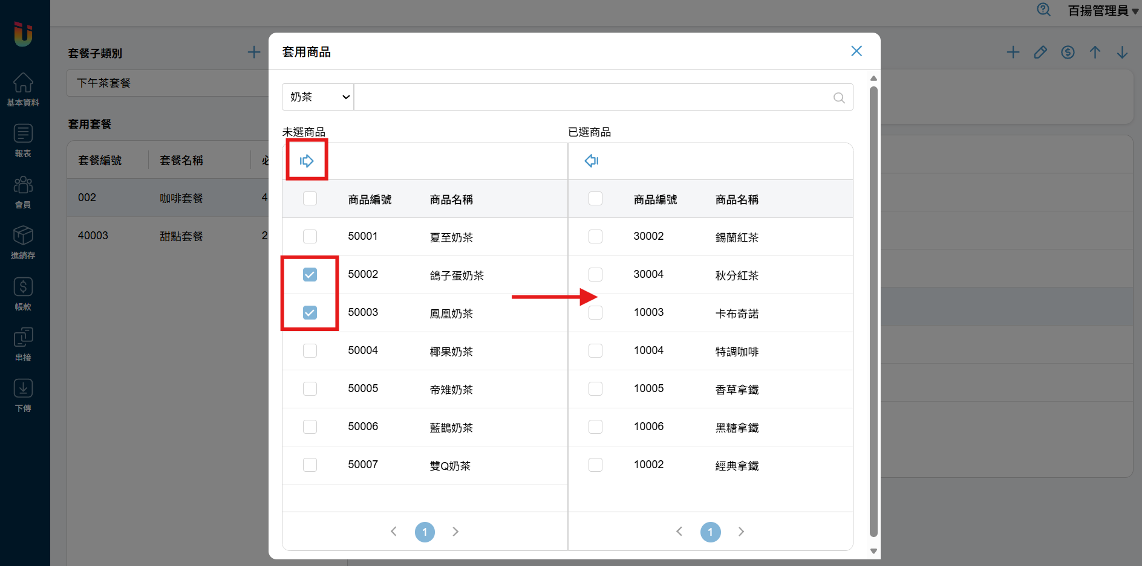Open the 奶茶 category dropdown

[318, 97]
